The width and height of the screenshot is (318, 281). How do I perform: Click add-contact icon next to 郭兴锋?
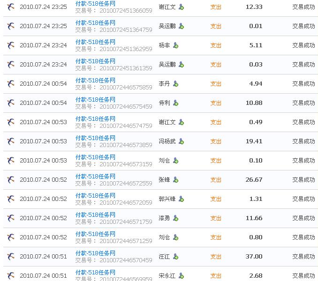point(181,199)
